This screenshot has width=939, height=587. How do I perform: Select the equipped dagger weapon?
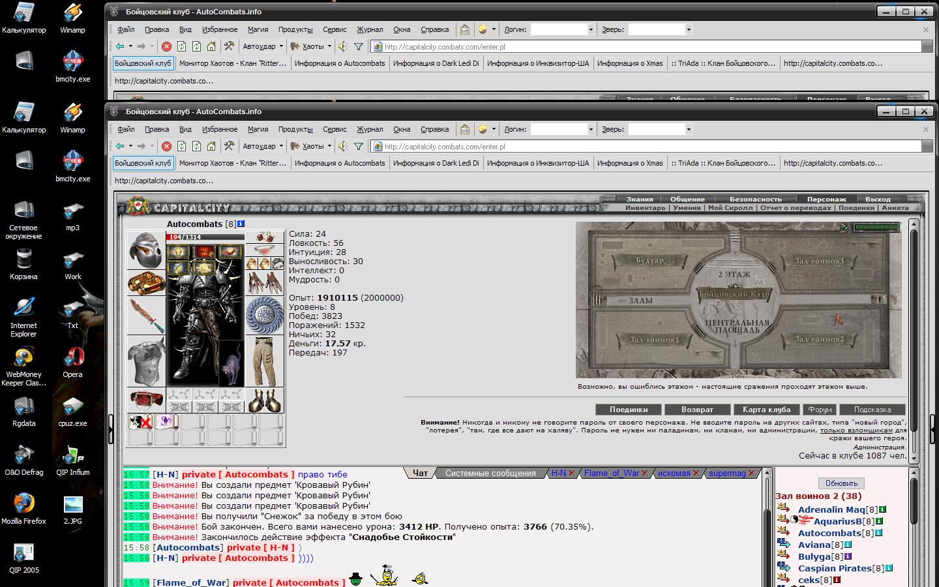146,315
